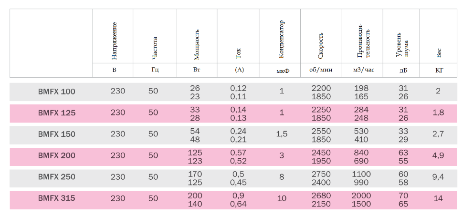Click the BMFX 100 model label
Viewport: 463px width, 216px height.
(56, 92)
